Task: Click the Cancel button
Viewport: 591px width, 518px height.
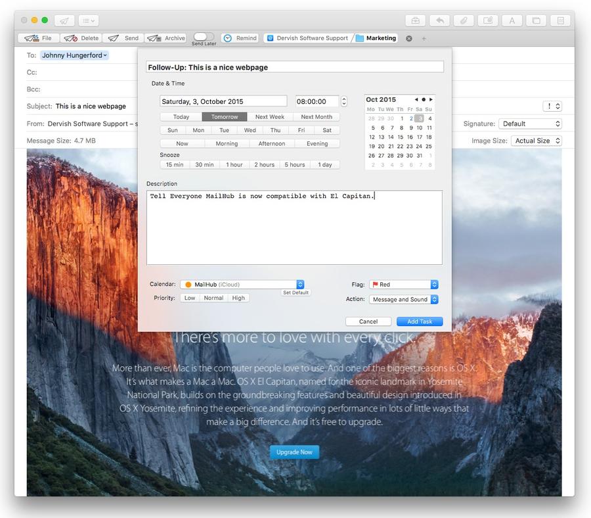Action: [x=368, y=321]
